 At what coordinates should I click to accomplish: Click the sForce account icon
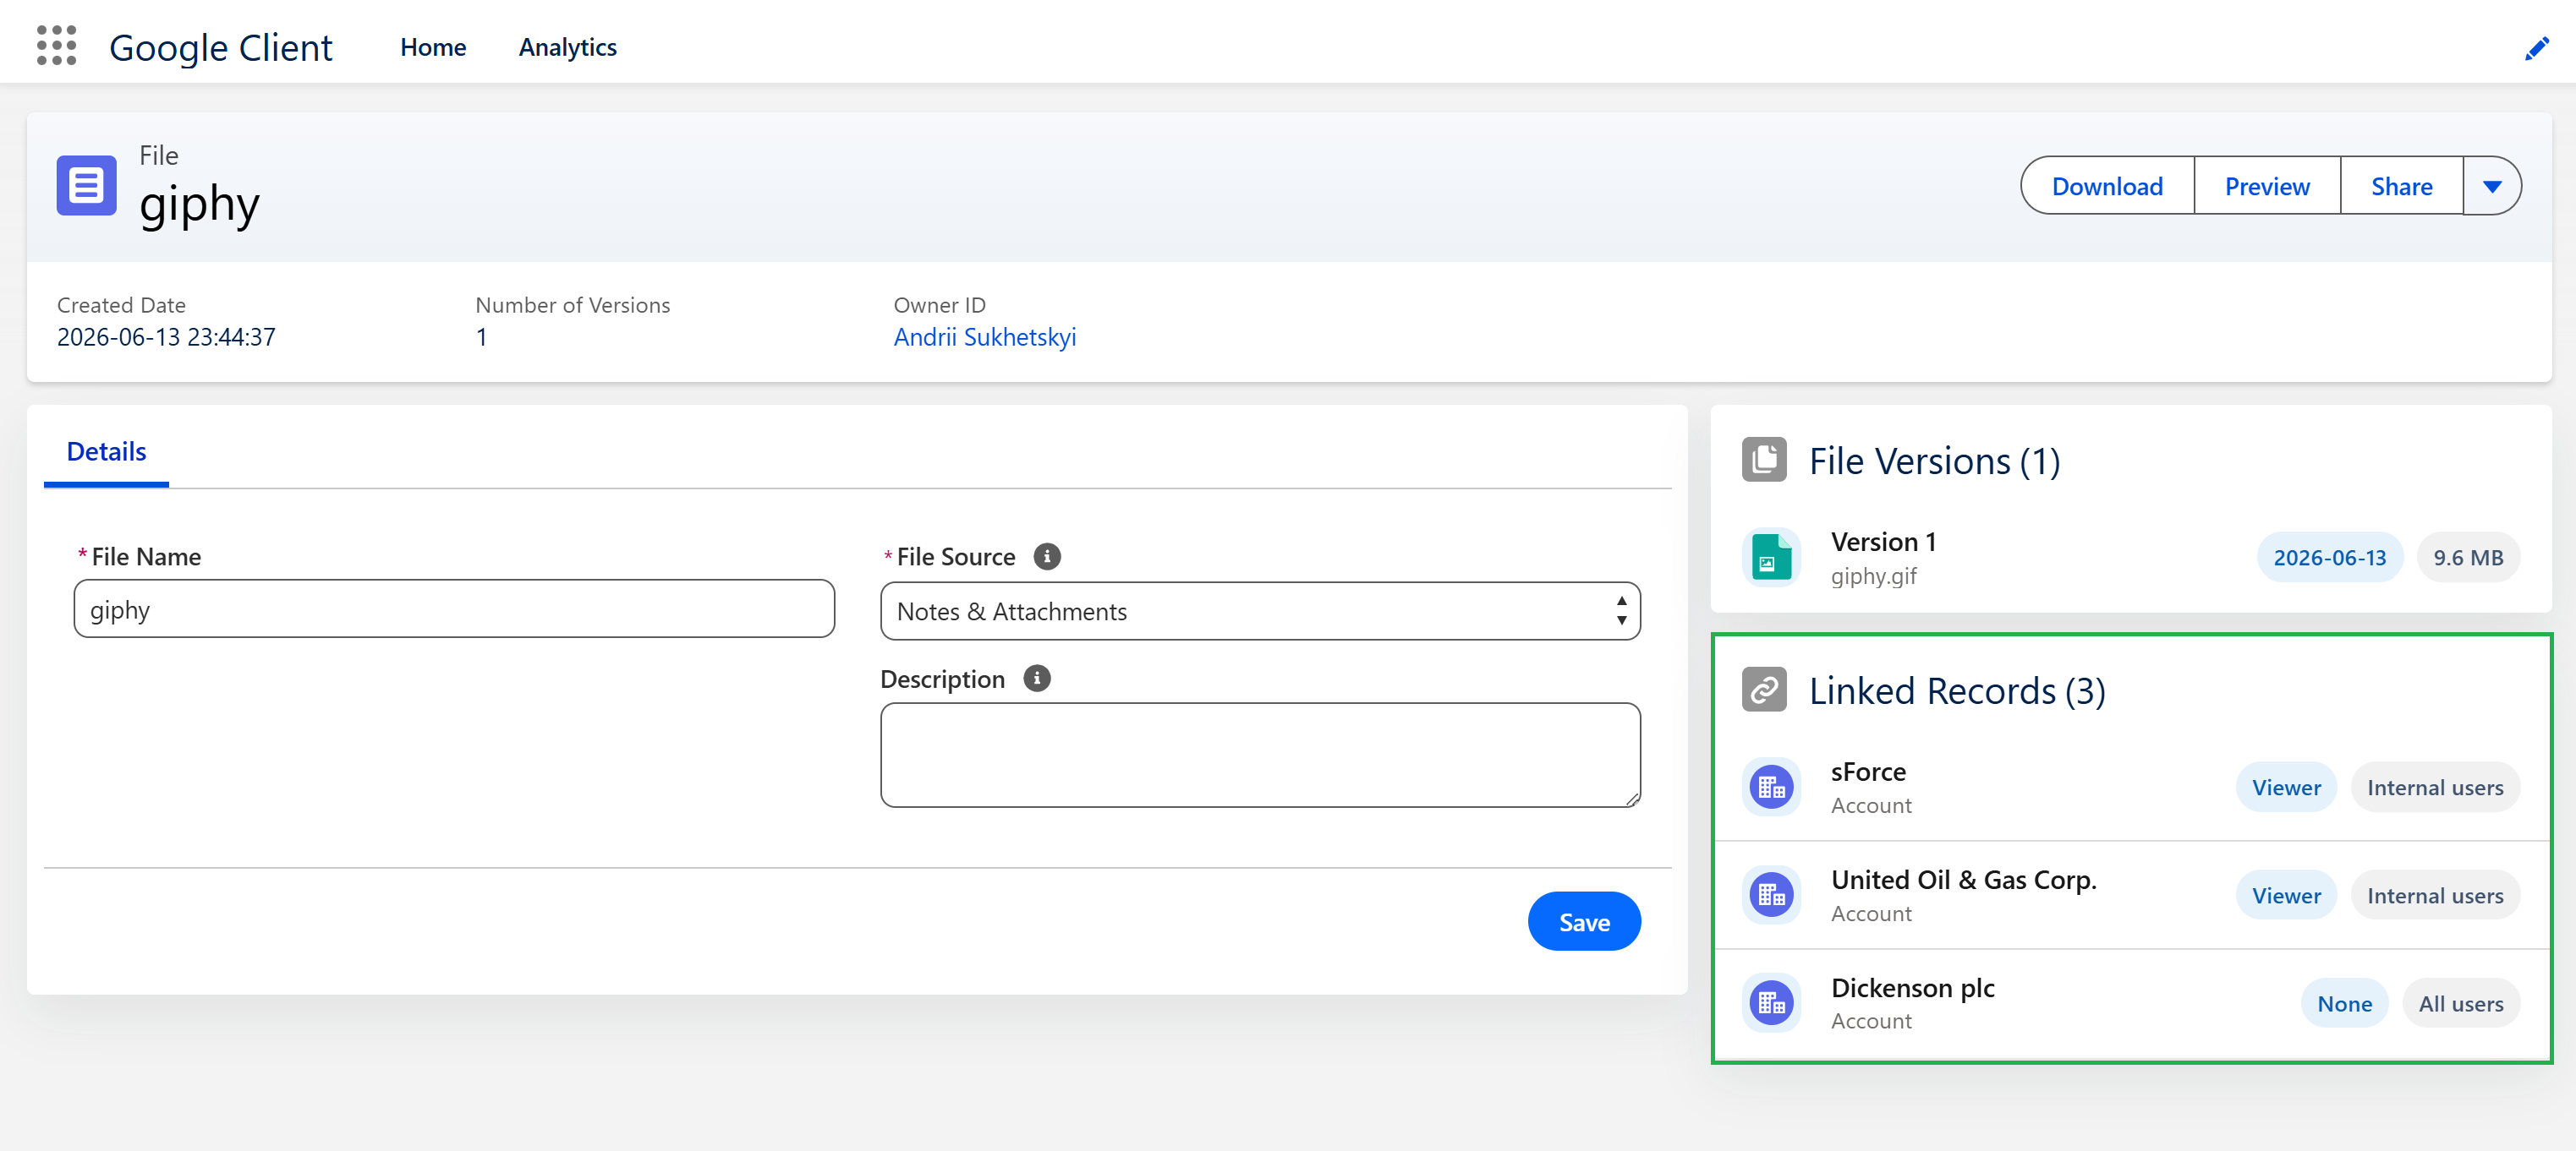[1771, 788]
